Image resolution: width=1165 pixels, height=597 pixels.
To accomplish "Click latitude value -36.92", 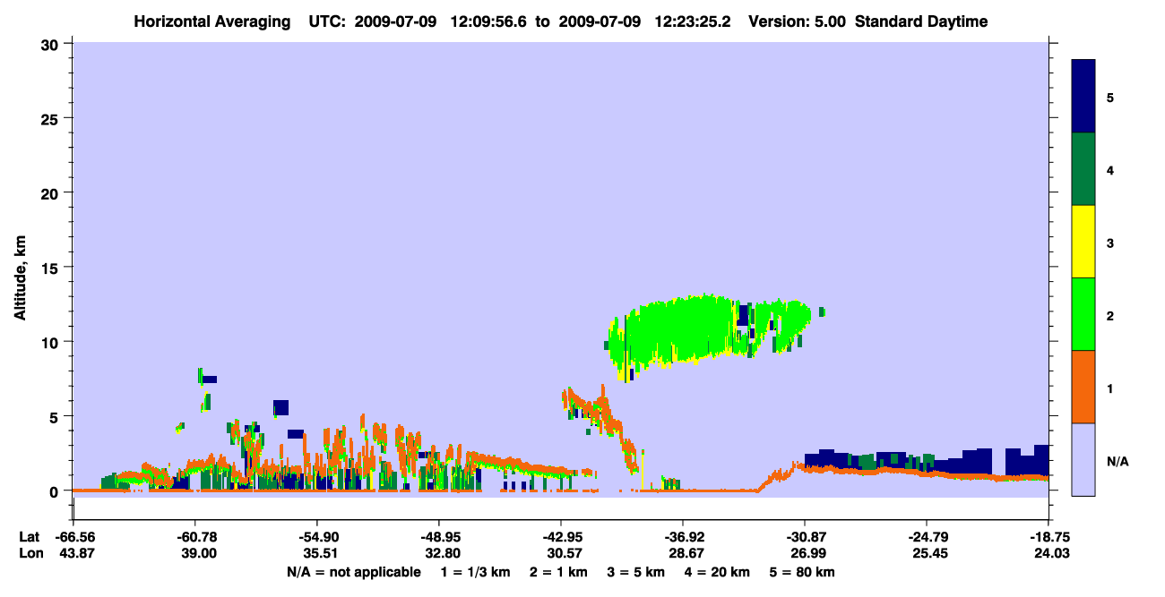I will [683, 537].
